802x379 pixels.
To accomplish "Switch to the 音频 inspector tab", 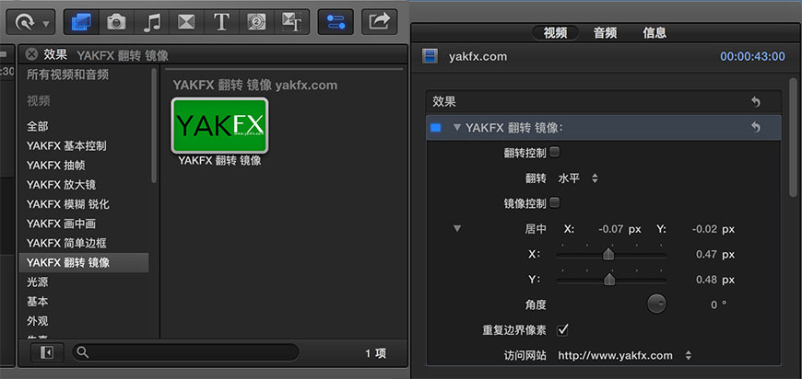I will [605, 34].
